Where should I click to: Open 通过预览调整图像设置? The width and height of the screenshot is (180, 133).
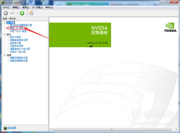21,25
